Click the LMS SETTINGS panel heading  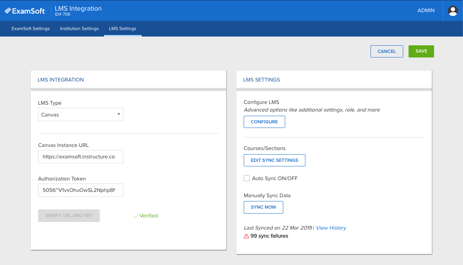[262, 80]
